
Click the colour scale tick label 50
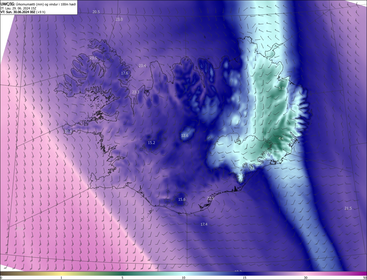365,278
